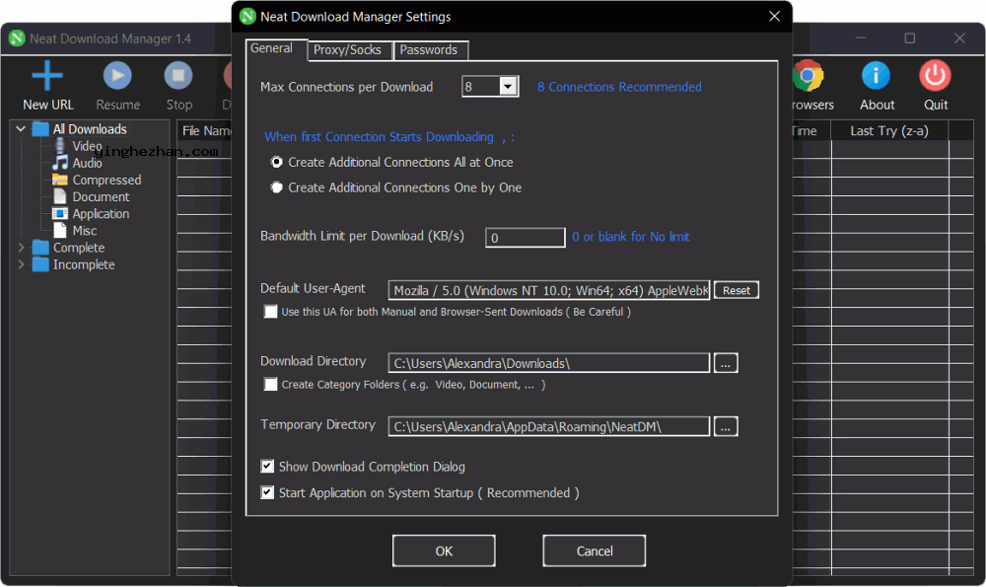The image size is (986, 587).
Task: Open the About info icon
Action: click(876, 76)
